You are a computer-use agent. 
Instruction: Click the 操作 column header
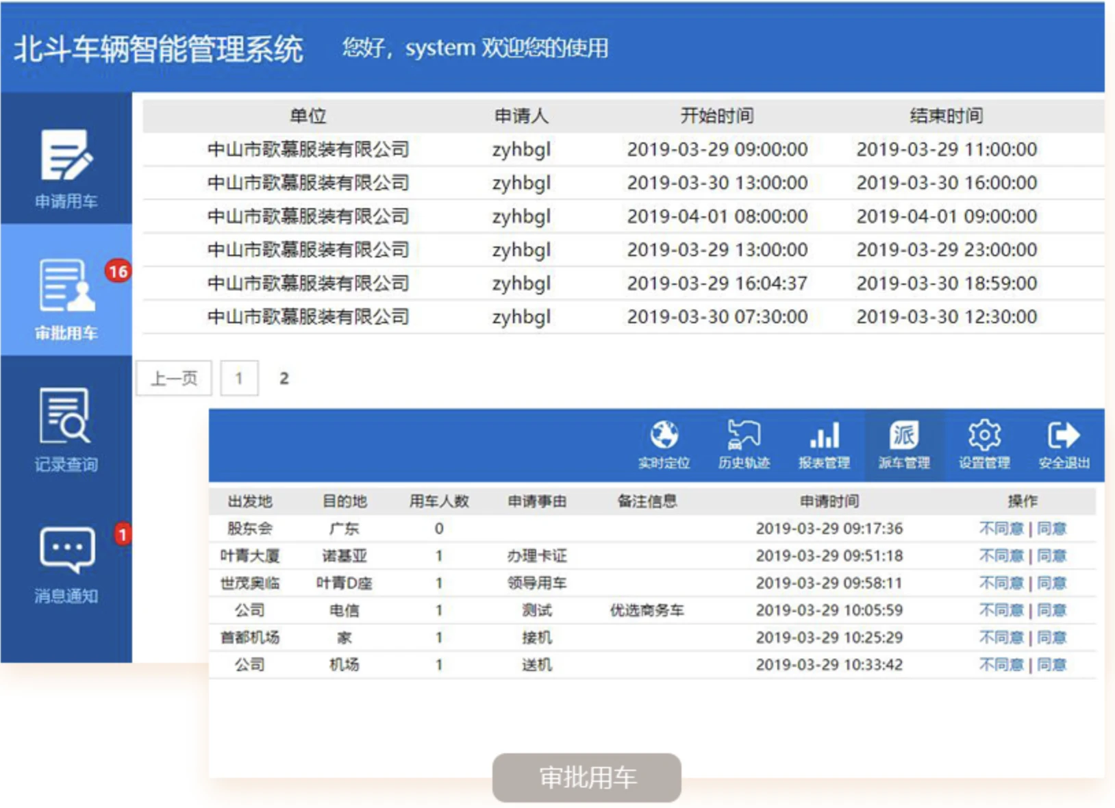[x=1023, y=501]
